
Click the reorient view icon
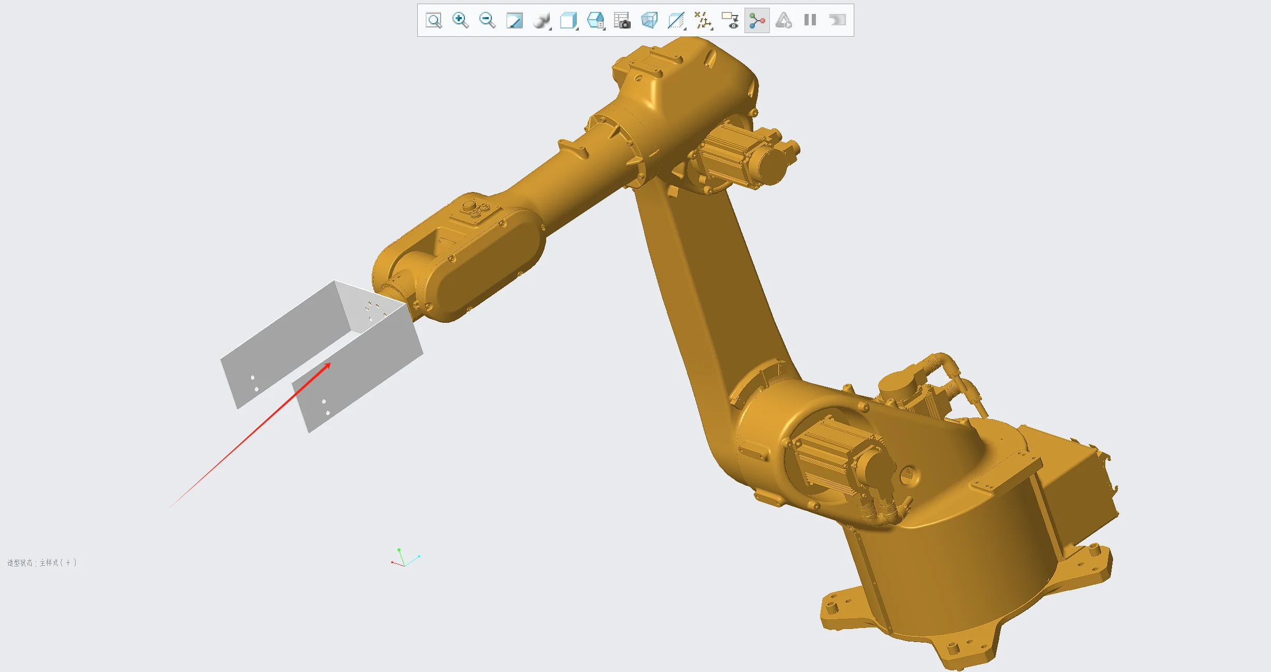click(515, 20)
